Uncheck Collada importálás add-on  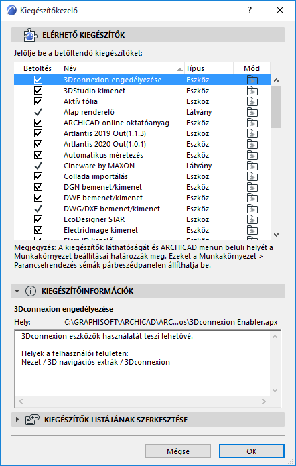[x=38, y=176]
